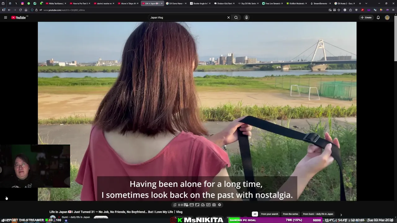Go to the YouTube home logo
This screenshot has height=223, width=397.
pos(19,17)
